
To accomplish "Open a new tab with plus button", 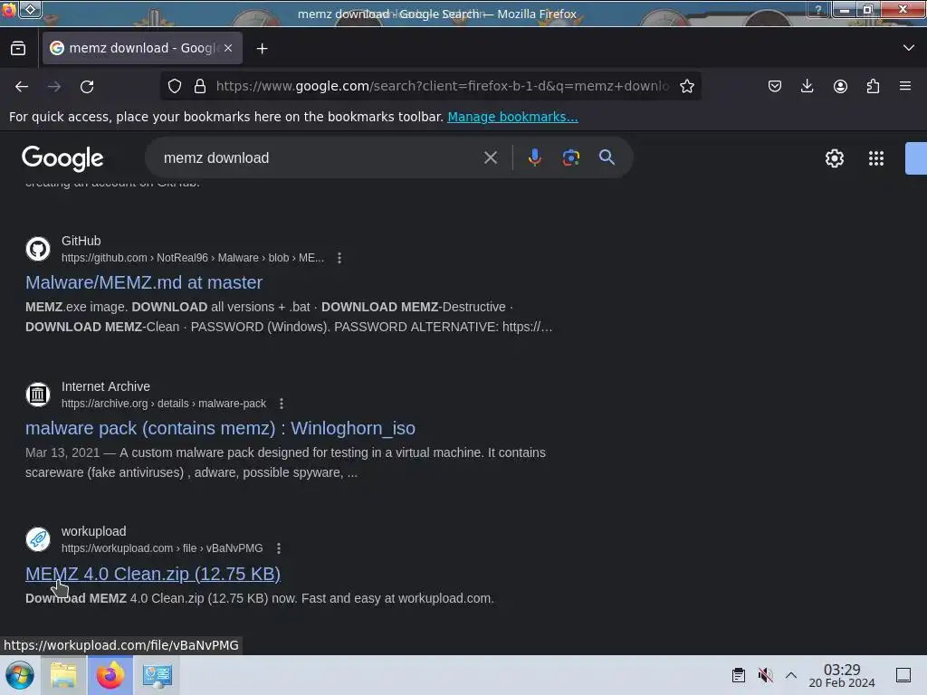I will [262, 49].
